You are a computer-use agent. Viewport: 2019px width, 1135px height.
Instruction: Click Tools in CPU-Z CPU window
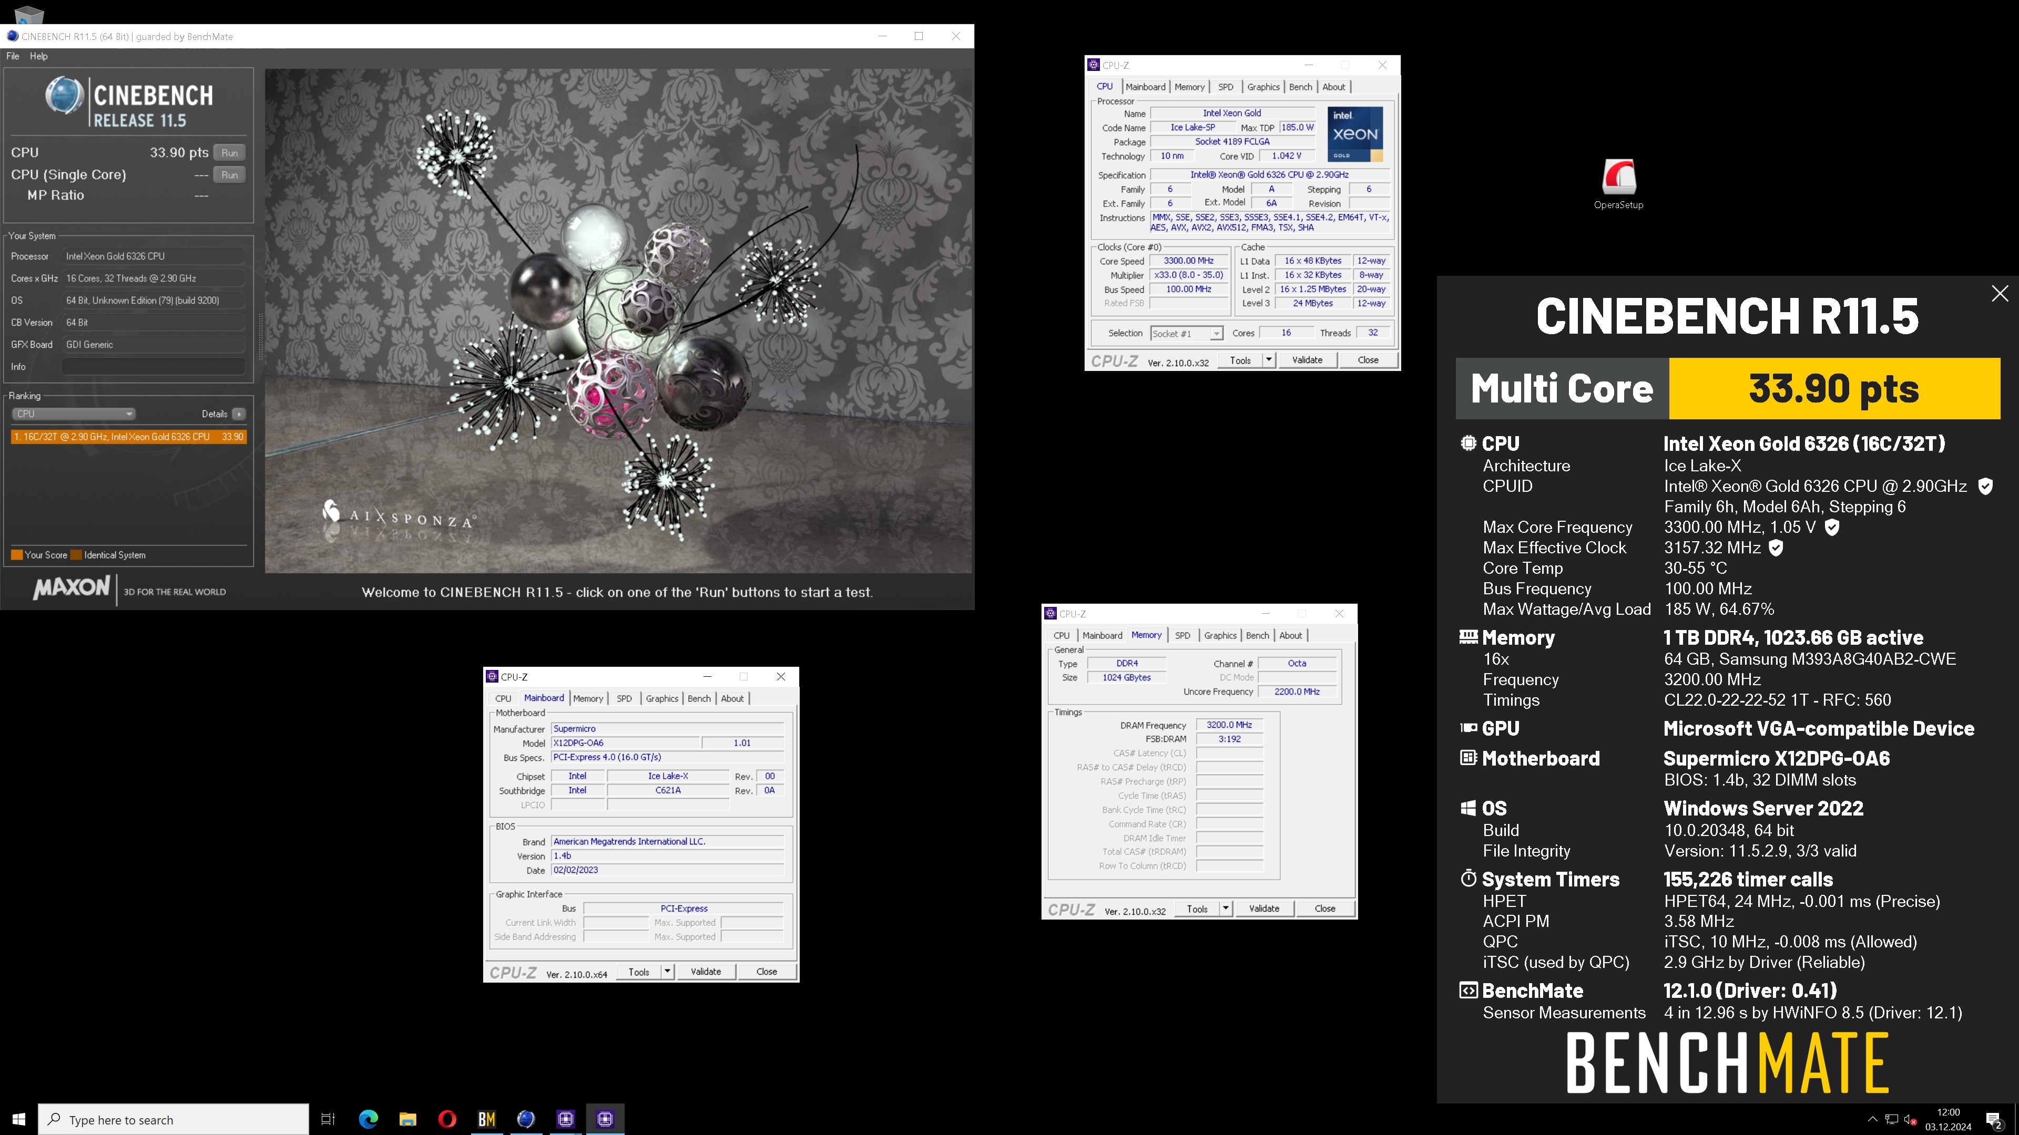click(1240, 360)
